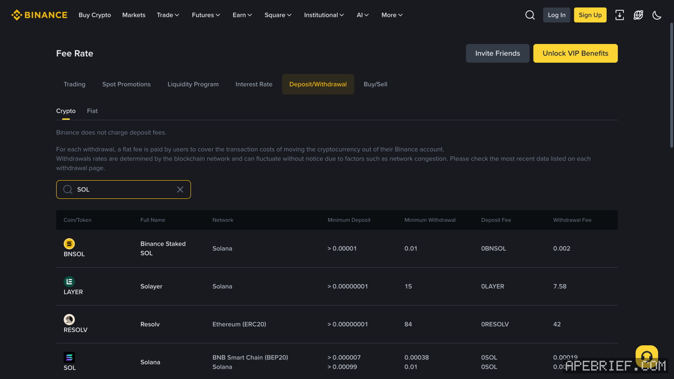
Task: Toggle dark mode moon icon
Action: (x=657, y=15)
